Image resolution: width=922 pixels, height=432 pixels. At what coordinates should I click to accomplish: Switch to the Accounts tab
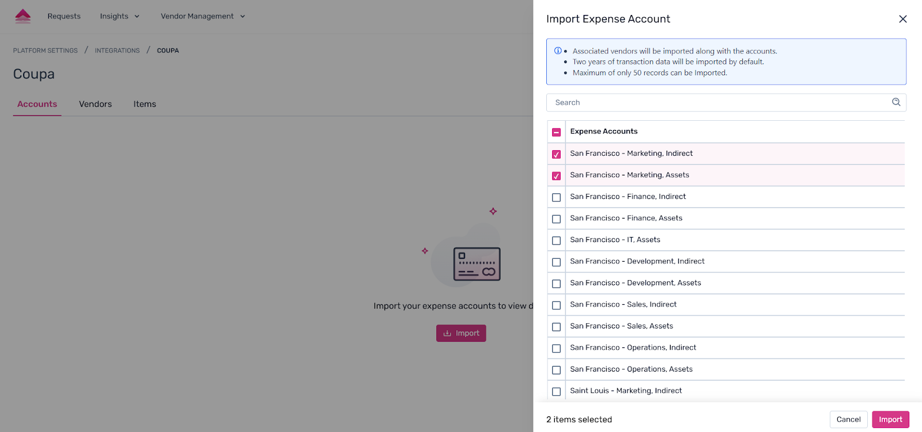pos(37,104)
